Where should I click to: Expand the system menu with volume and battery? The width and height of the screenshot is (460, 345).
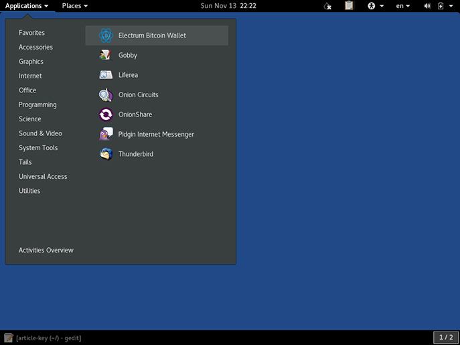(x=439, y=6)
